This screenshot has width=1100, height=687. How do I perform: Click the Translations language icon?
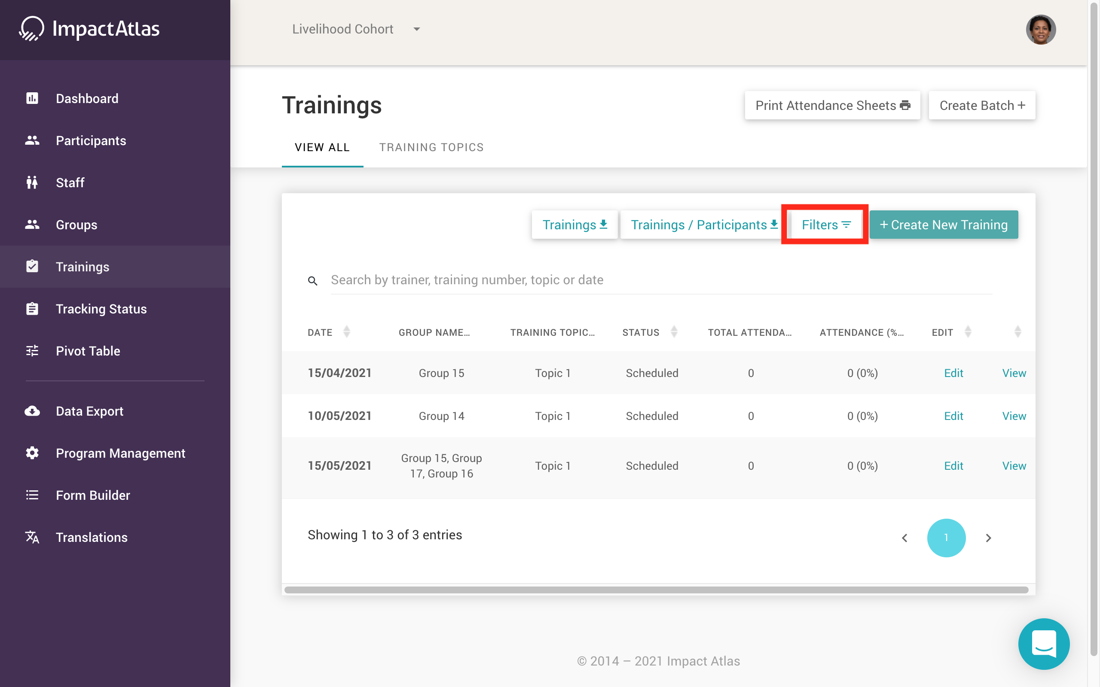[x=32, y=537]
